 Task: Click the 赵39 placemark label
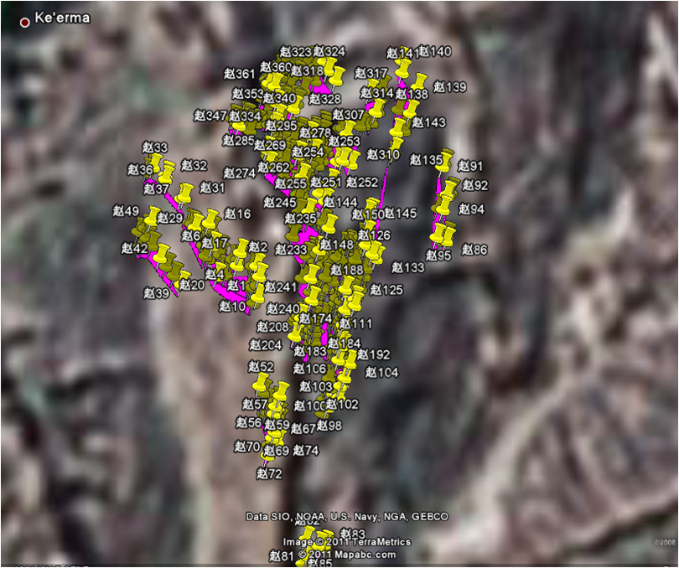click(x=156, y=293)
